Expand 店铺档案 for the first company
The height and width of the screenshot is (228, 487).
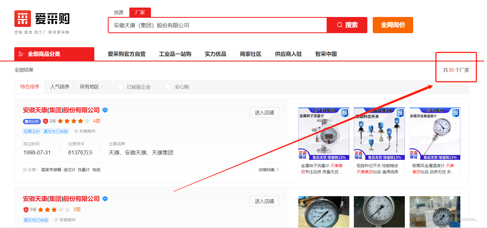(x=268, y=170)
